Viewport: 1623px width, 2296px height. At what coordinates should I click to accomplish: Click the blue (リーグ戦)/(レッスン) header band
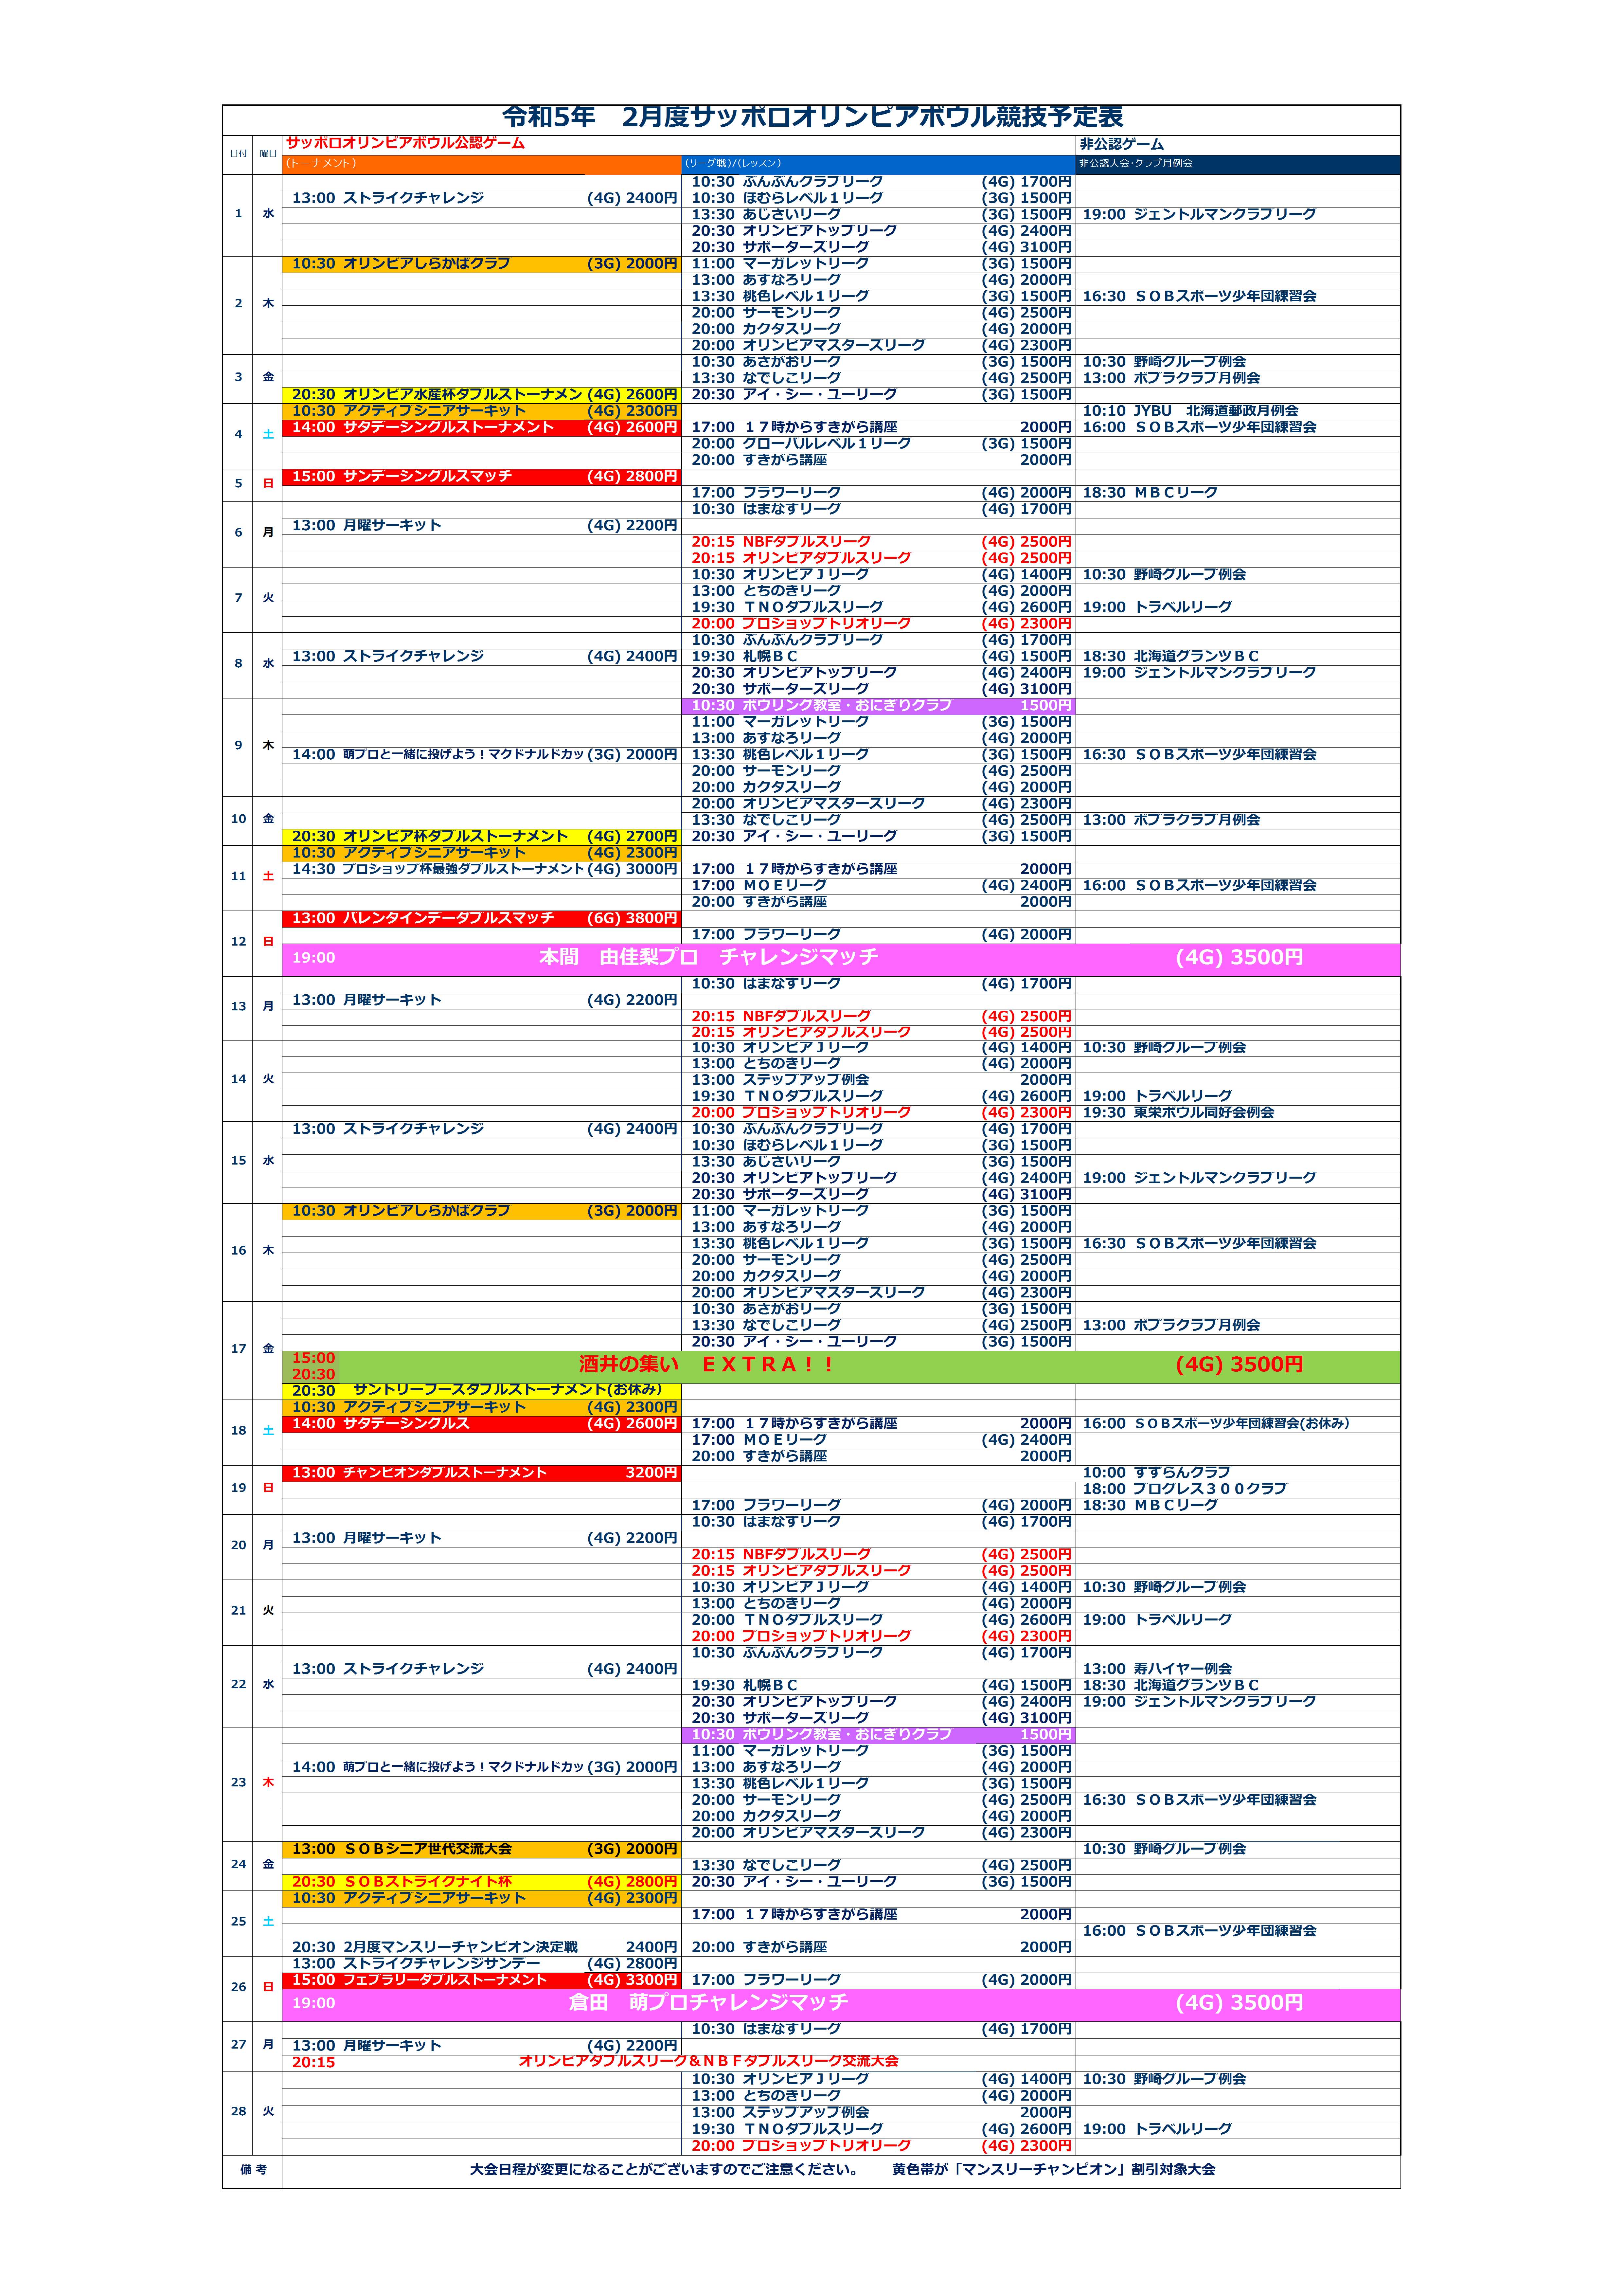tap(878, 164)
